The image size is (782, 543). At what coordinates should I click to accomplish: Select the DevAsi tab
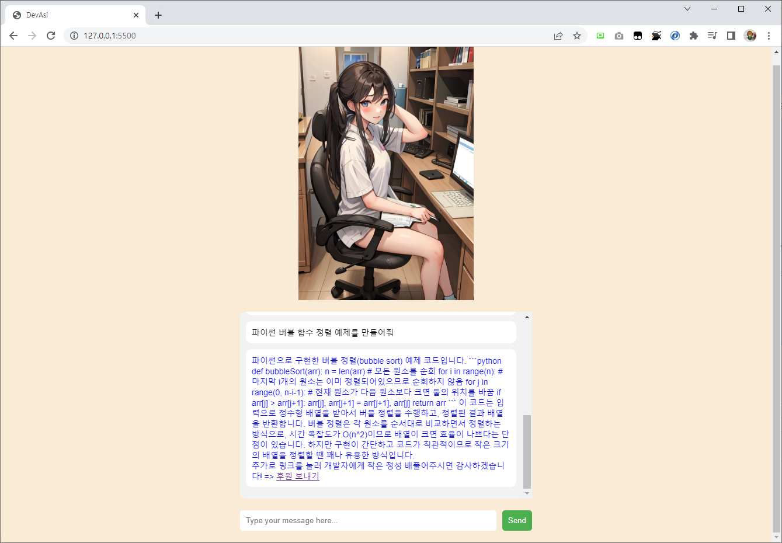(x=76, y=15)
